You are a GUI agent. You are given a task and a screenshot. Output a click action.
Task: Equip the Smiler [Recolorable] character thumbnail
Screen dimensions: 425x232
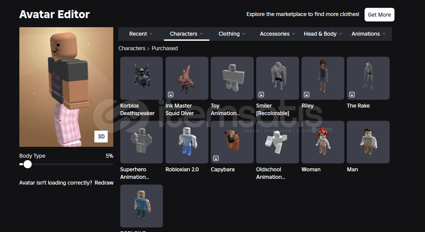point(278,78)
